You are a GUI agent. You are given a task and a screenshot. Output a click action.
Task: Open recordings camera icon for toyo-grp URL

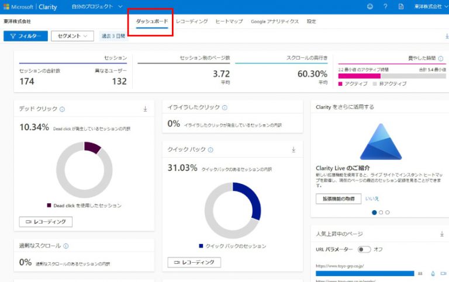click(x=444, y=274)
